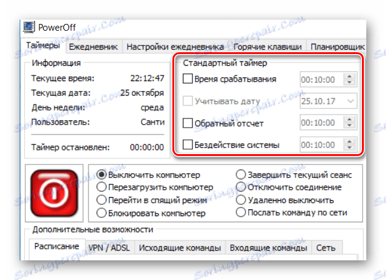
Task: Decrease Обратный отсчет time with down arrow
Action: tap(349, 126)
